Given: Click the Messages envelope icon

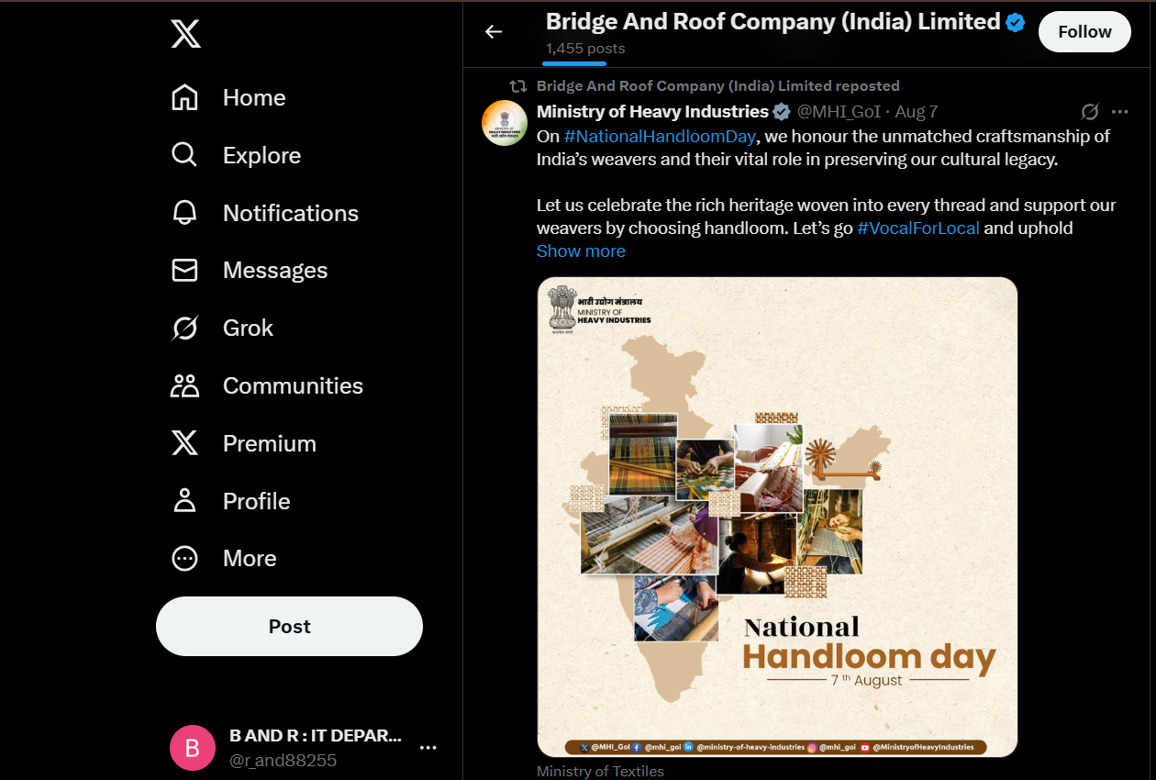Looking at the screenshot, I should pos(184,271).
